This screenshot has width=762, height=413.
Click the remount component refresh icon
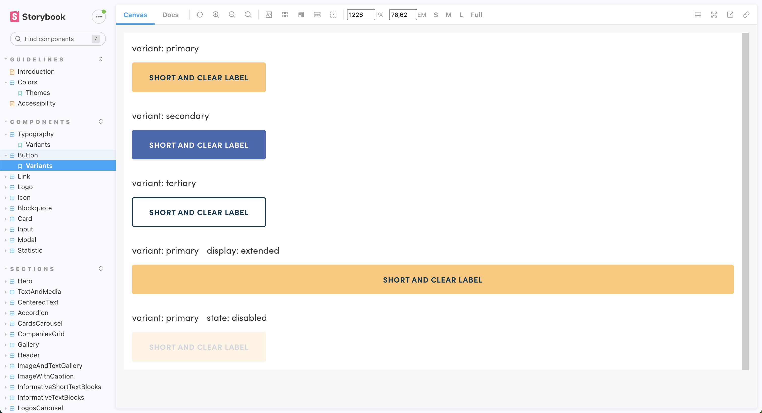click(x=200, y=15)
